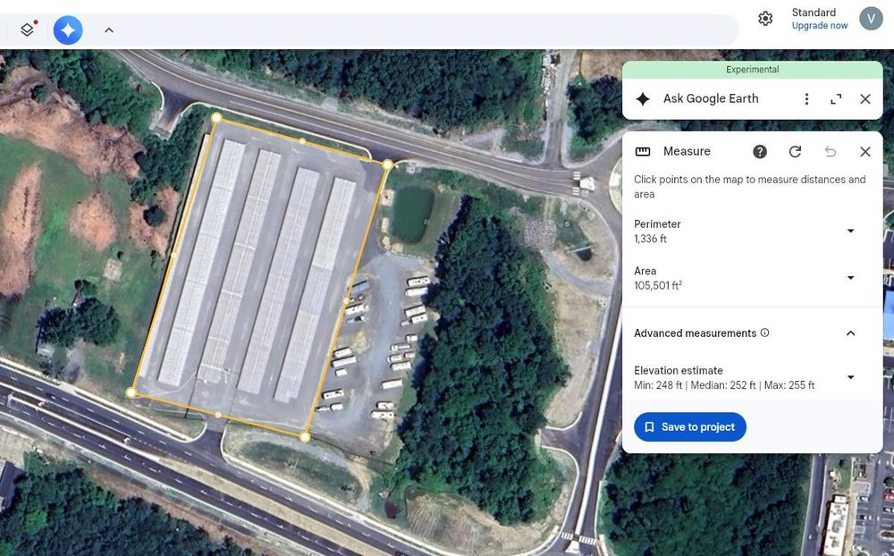The height and width of the screenshot is (556, 894).
Task: Click the Save to project button
Action: click(689, 427)
